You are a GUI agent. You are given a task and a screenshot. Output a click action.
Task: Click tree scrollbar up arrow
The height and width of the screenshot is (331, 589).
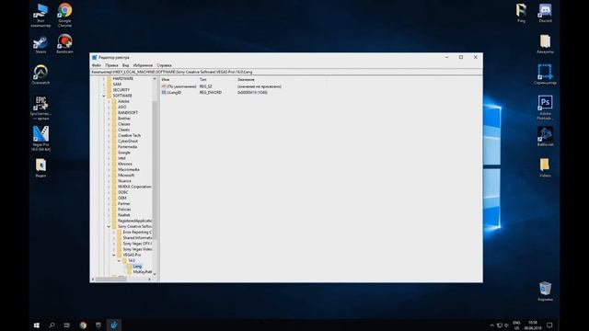pos(155,79)
